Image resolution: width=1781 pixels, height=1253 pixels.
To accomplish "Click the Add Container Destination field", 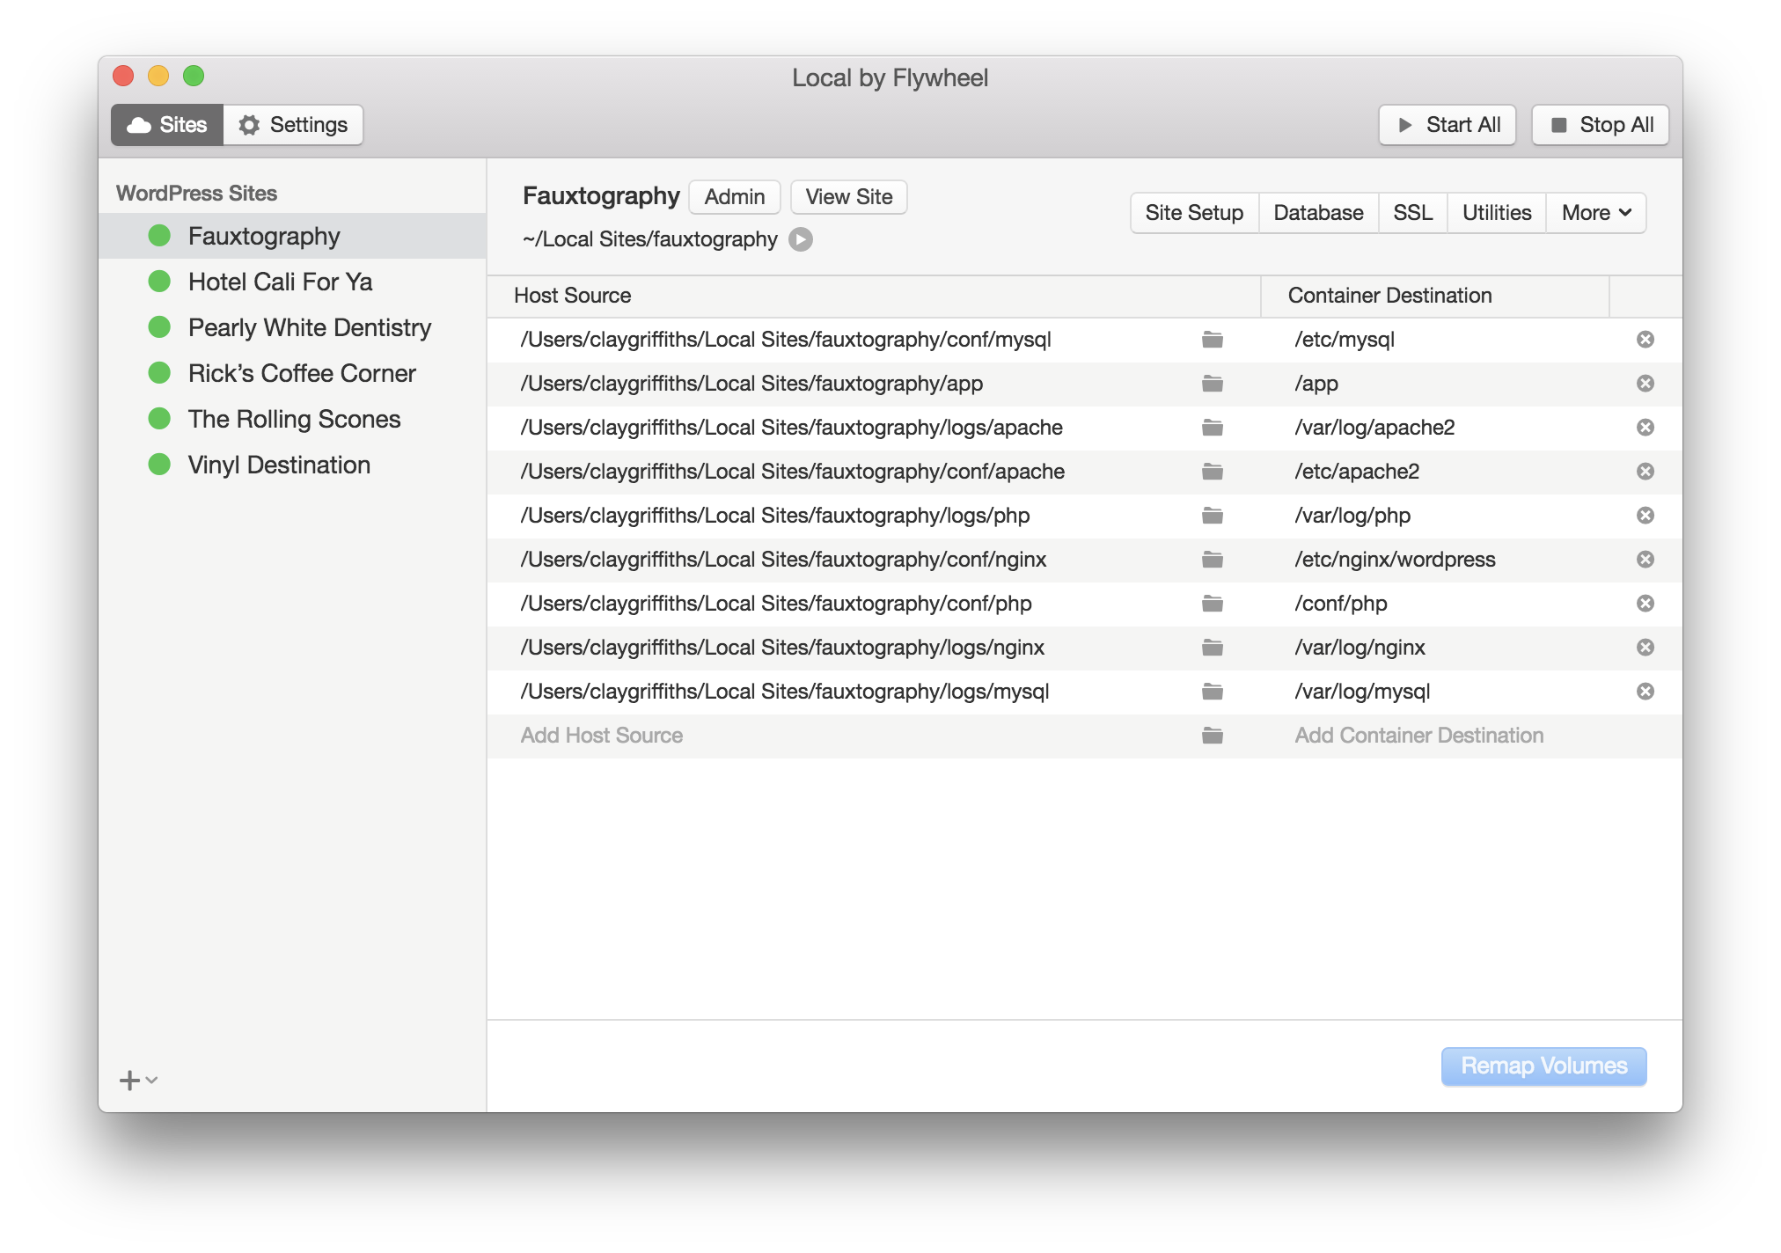I will 1418,736.
